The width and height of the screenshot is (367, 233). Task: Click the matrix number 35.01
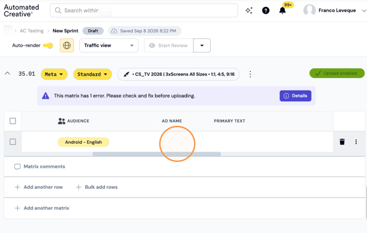(27, 74)
